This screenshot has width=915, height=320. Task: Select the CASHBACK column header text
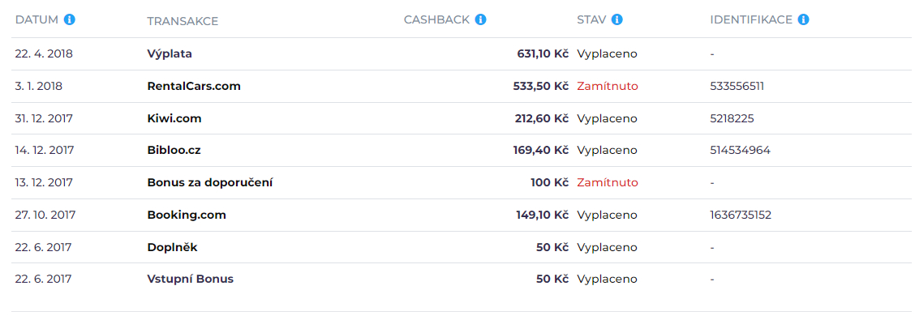point(436,19)
